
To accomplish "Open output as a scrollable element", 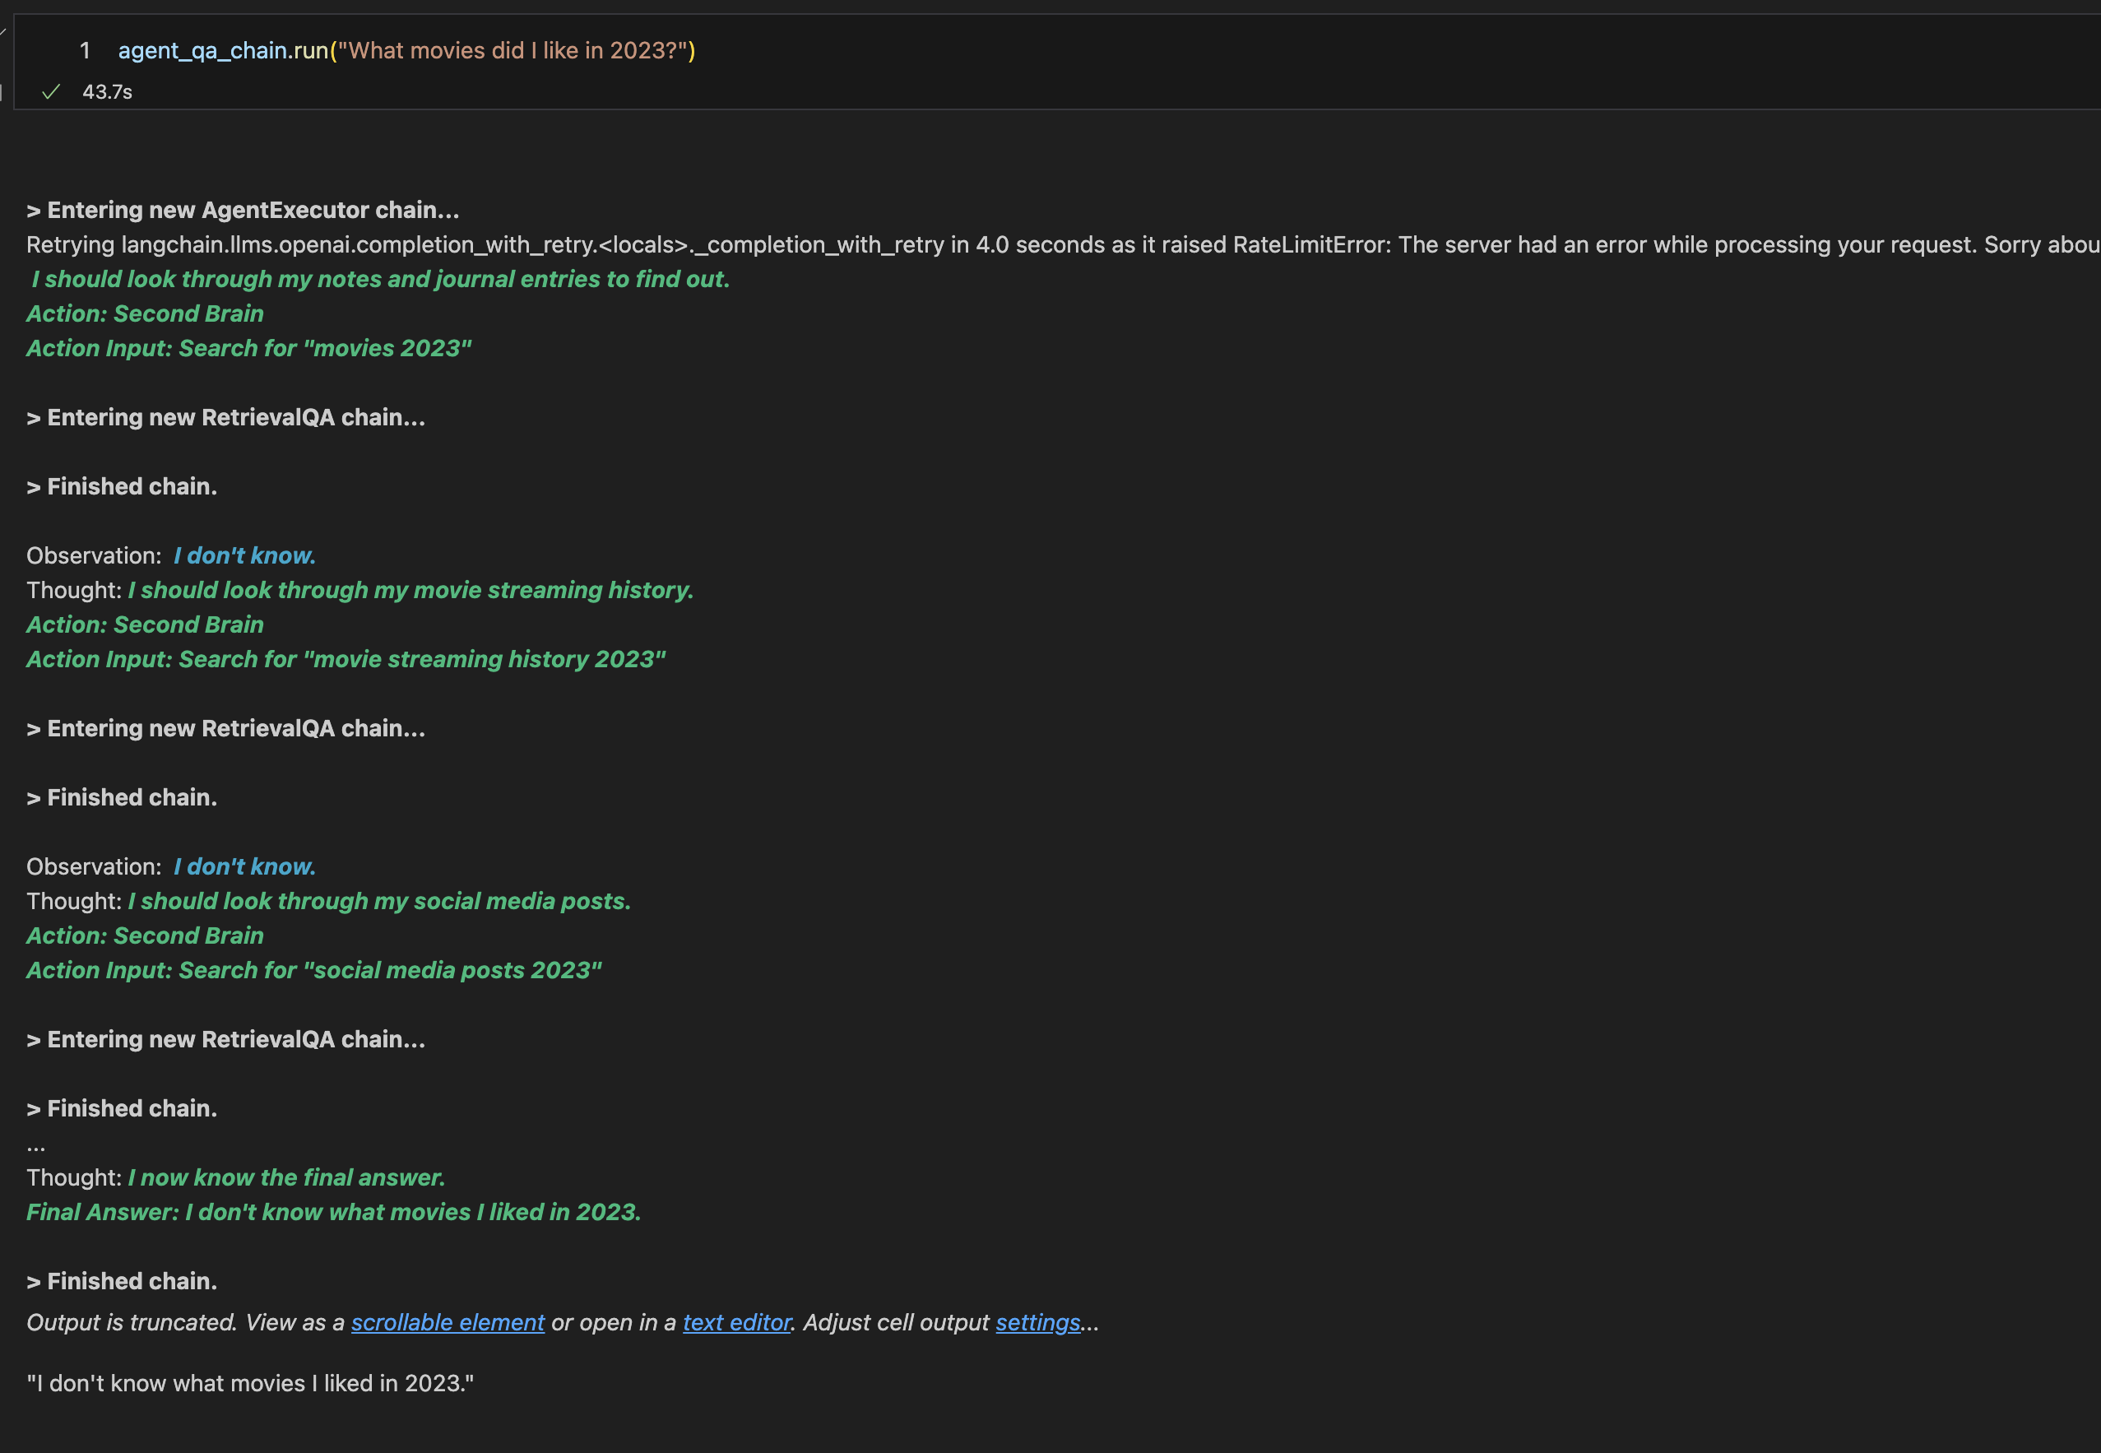I will click(448, 1323).
